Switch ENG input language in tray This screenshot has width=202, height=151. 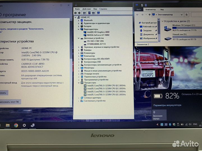pyautogui.click(x=195, y=124)
